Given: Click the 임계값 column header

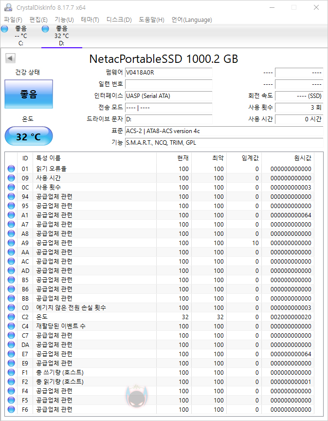Looking at the screenshot, I should pos(244,158).
